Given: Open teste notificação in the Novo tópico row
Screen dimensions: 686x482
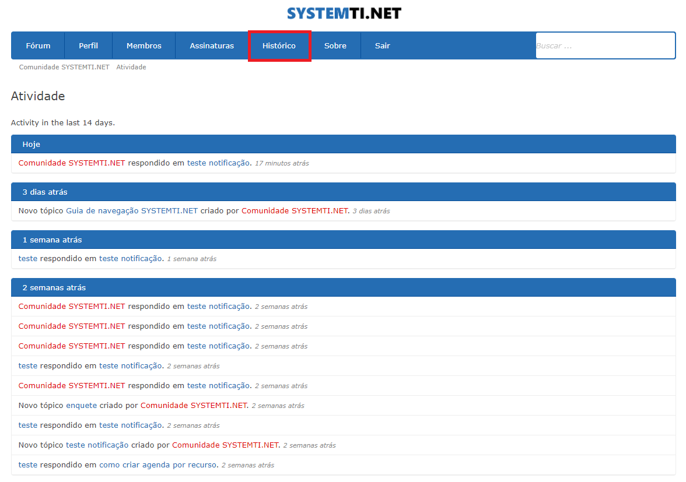Looking at the screenshot, I should (97, 445).
